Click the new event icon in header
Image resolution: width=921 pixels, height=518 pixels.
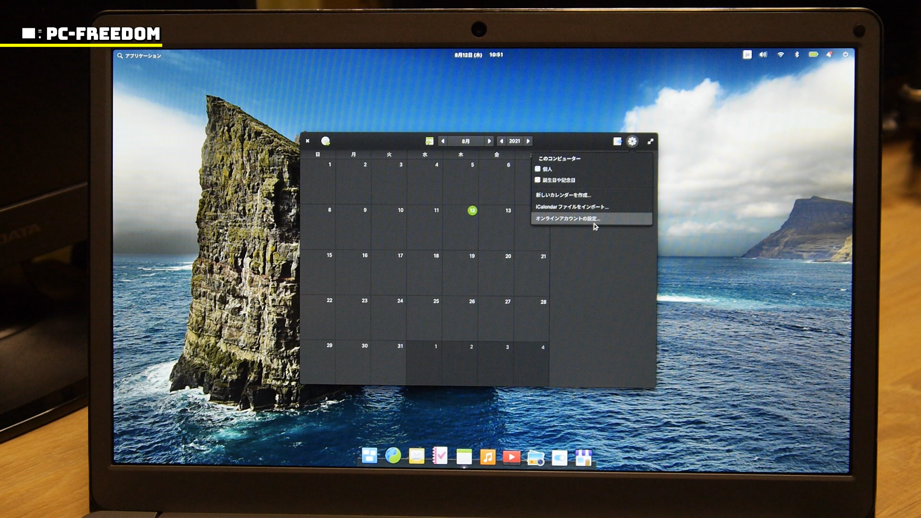click(x=325, y=141)
